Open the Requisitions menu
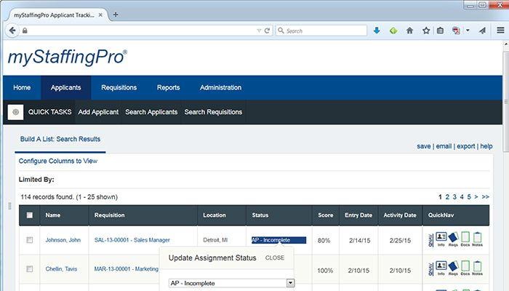 pos(119,88)
